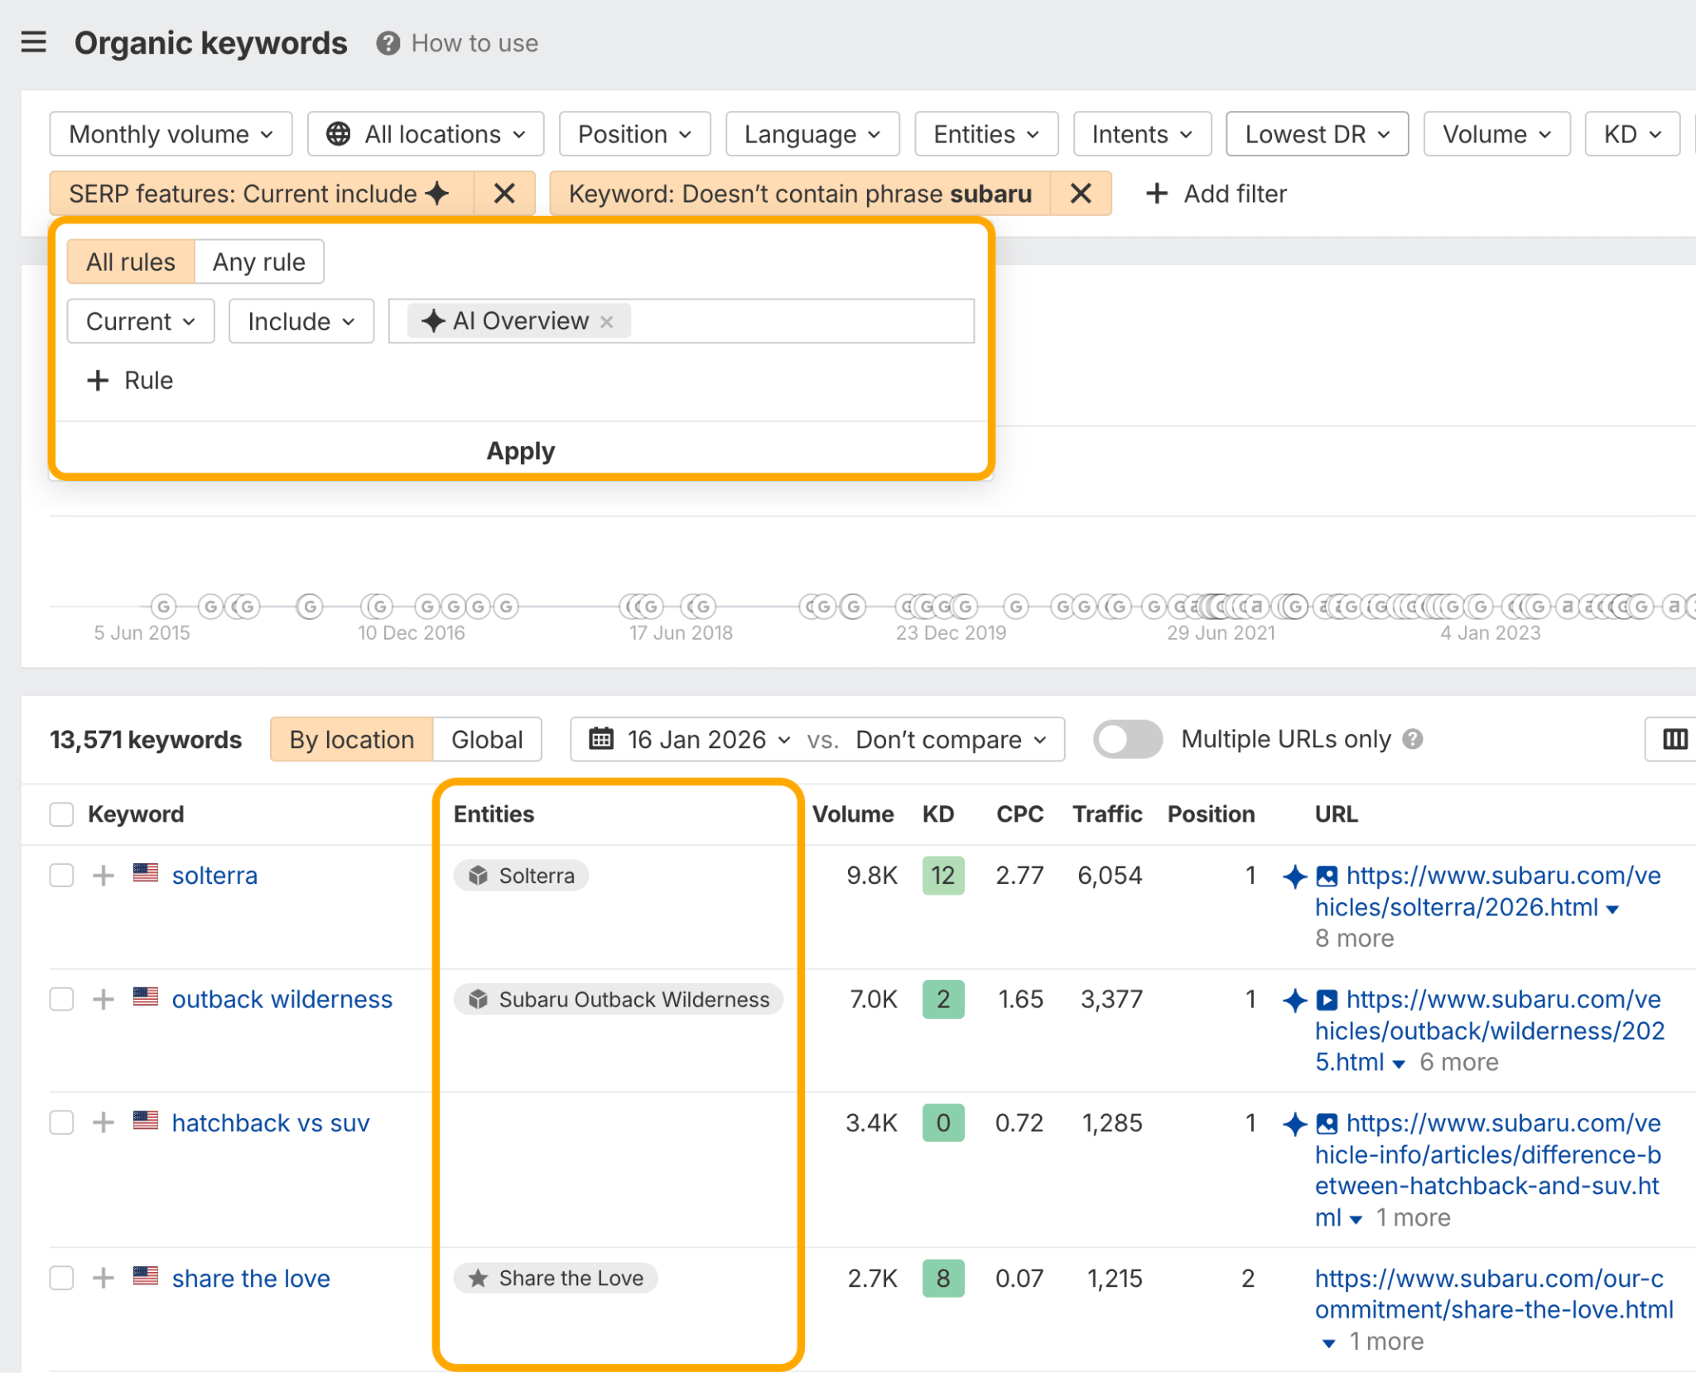Open the "share the love" keyword link
The width and height of the screenshot is (1696, 1373).
click(250, 1278)
